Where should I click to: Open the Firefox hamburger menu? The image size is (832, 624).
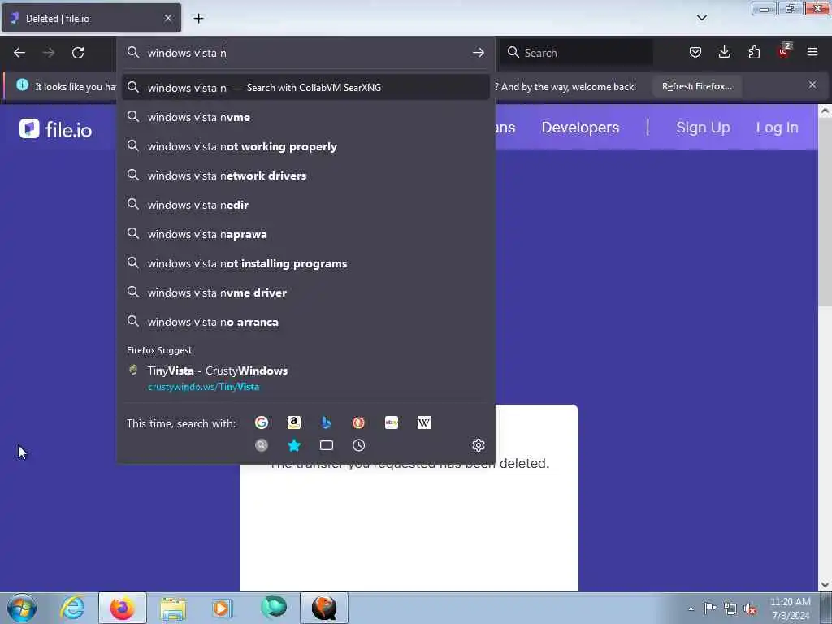812,52
